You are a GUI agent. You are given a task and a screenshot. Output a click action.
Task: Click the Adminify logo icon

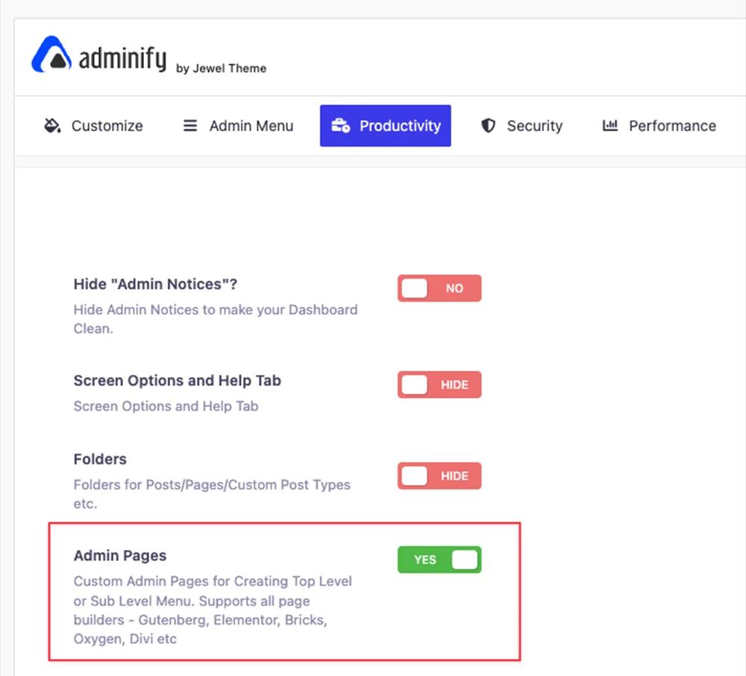pyautogui.click(x=51, y=54)
